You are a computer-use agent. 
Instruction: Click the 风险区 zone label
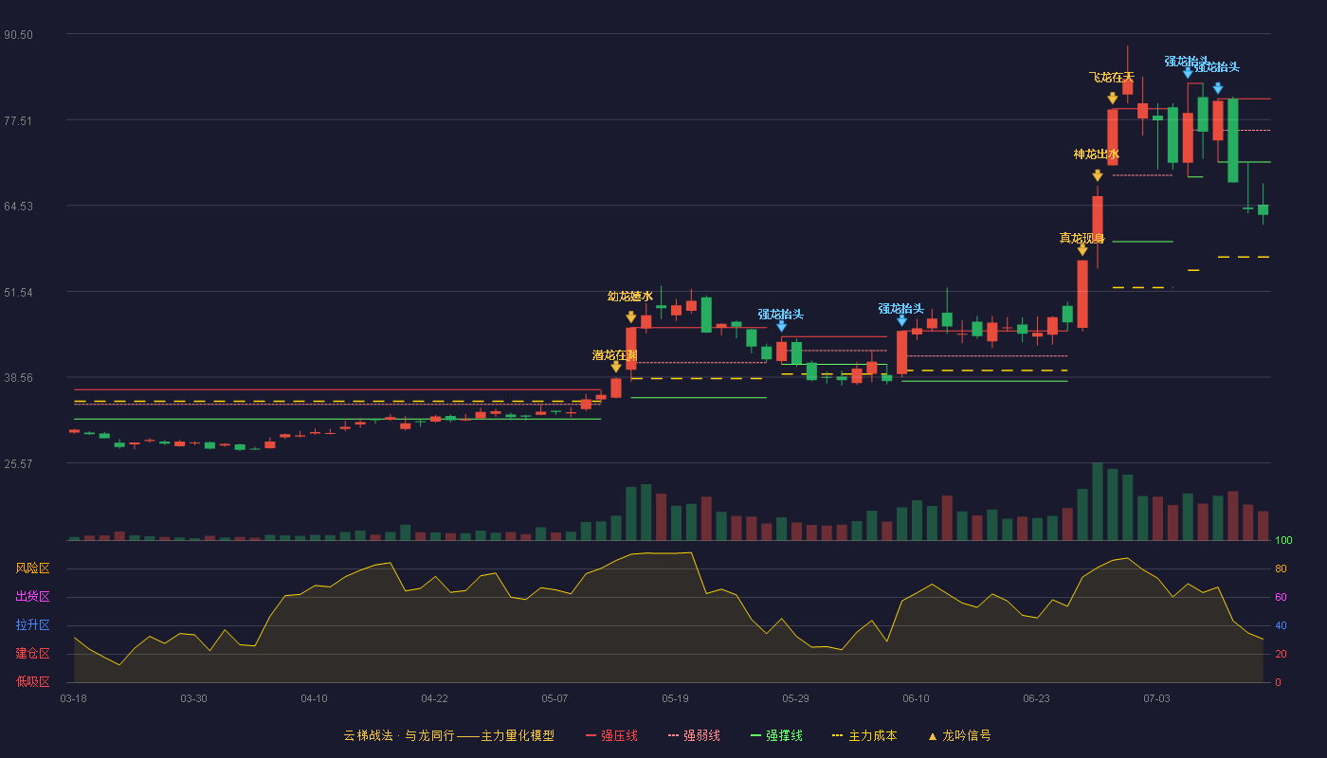[x=33, y=568]
